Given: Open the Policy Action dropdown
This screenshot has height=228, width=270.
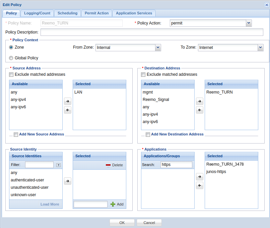Looking at the screenshot, I should click(249, 23).
